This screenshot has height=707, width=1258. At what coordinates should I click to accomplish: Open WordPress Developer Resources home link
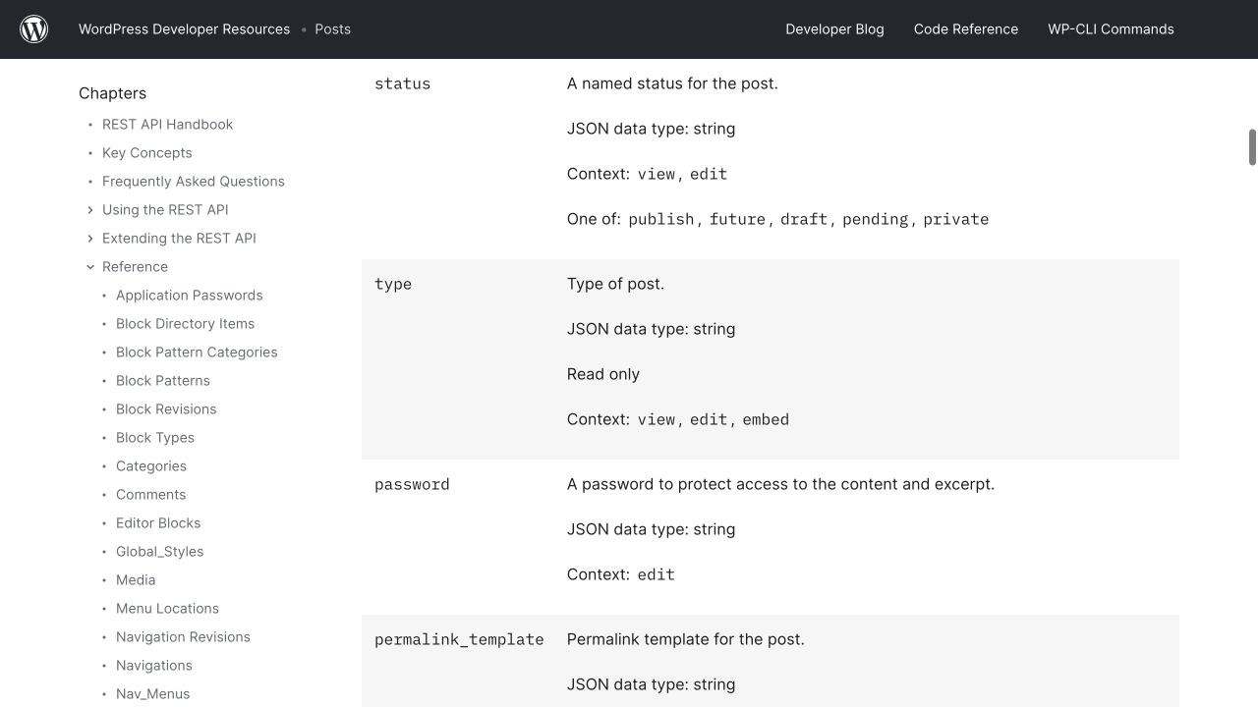tap(184, 29)
